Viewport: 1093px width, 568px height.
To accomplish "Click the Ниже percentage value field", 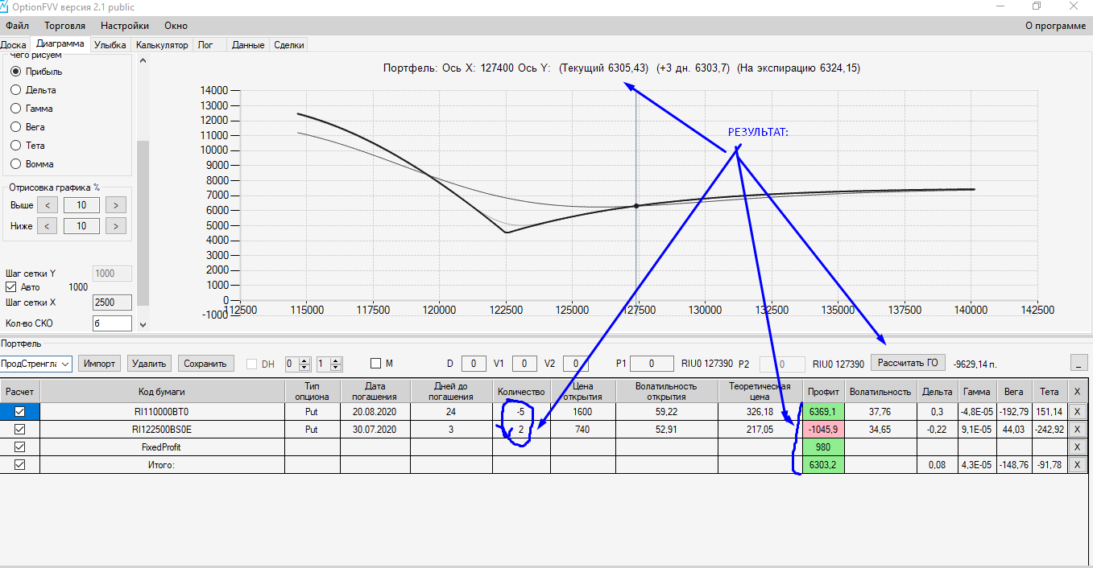I will (81, 226).
